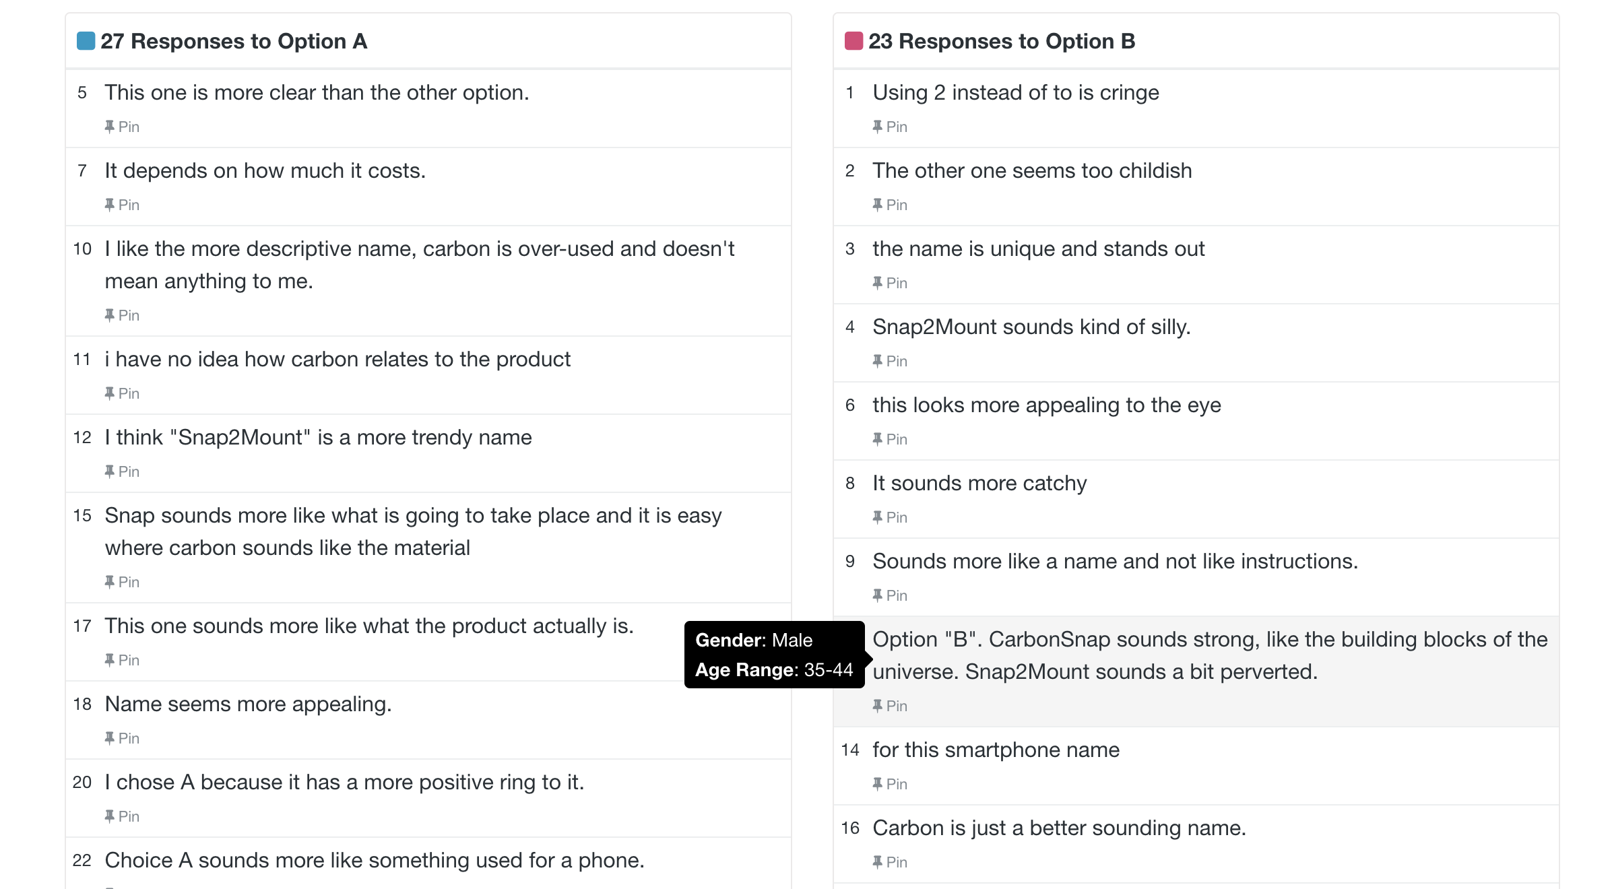Select the '23 Responses to Option B' heading
The image size is (1610, 889).
click(x=1002, y=41)
